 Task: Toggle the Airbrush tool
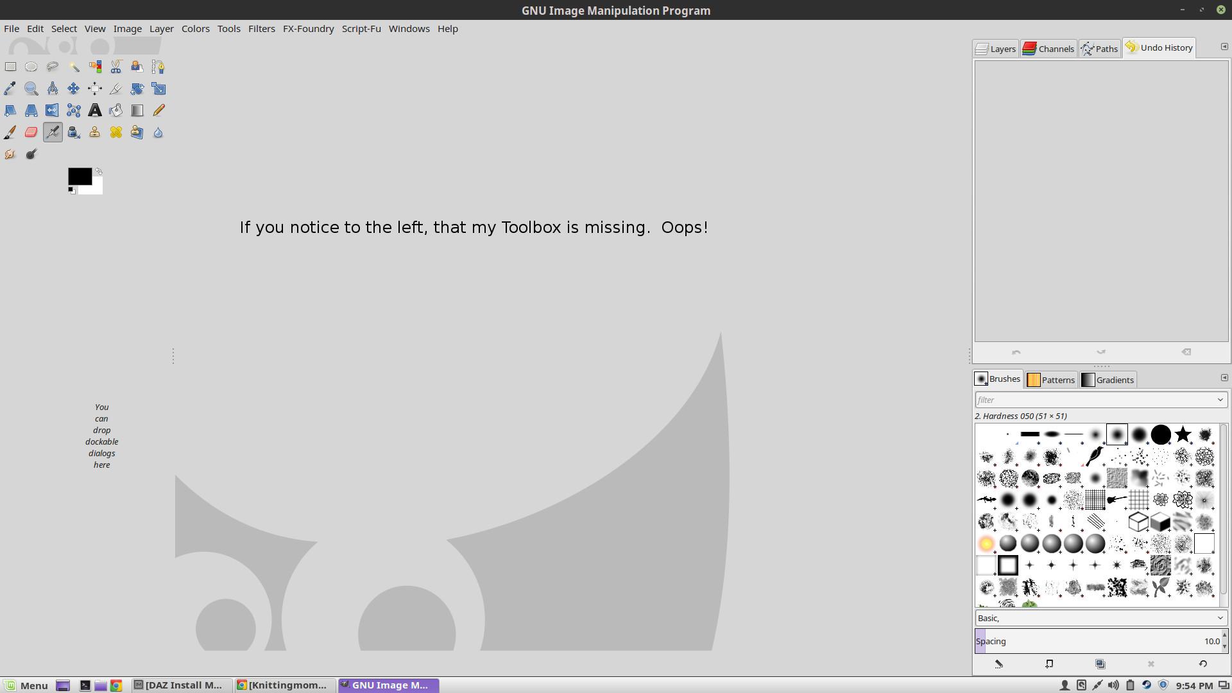(53, 132)
